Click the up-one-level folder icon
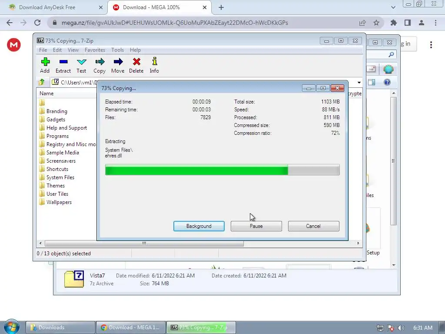This screenshot has height=334, width=445. tap(42, 82)
